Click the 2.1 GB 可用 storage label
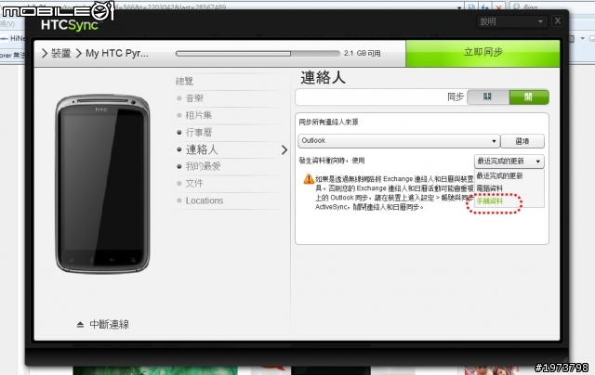595x375 pixels. click(x=363, y=54)
